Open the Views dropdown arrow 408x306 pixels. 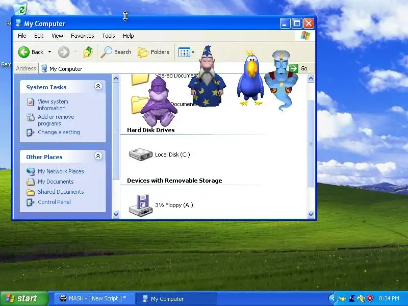pyautogui.click(x=193, y=53)
